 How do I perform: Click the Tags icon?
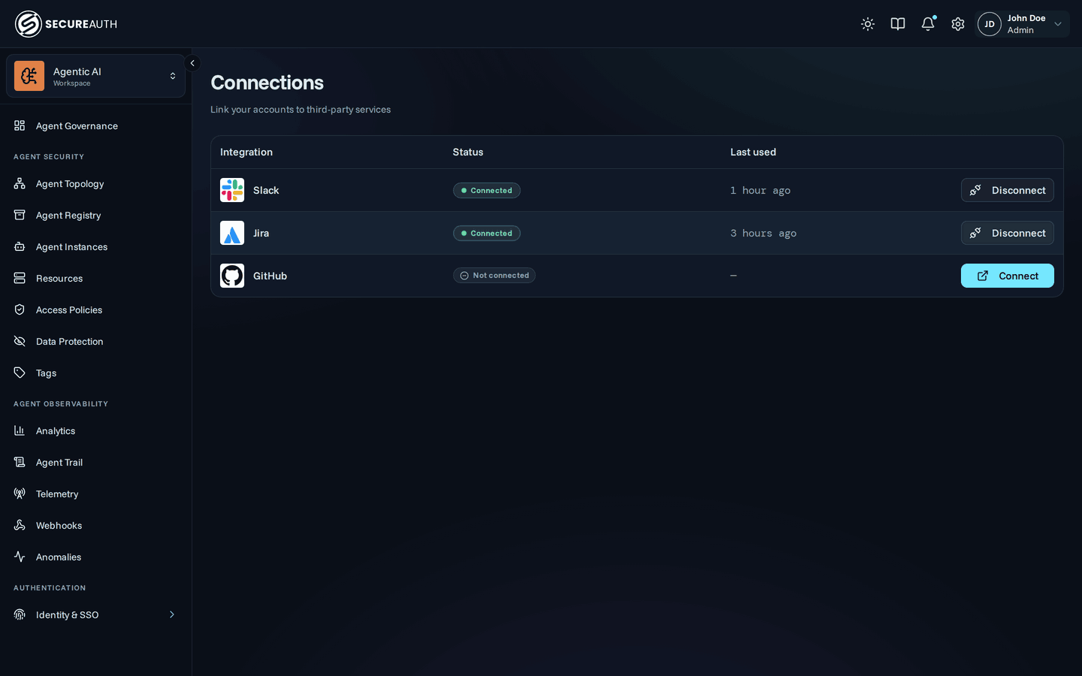click(x=20, y=373)
